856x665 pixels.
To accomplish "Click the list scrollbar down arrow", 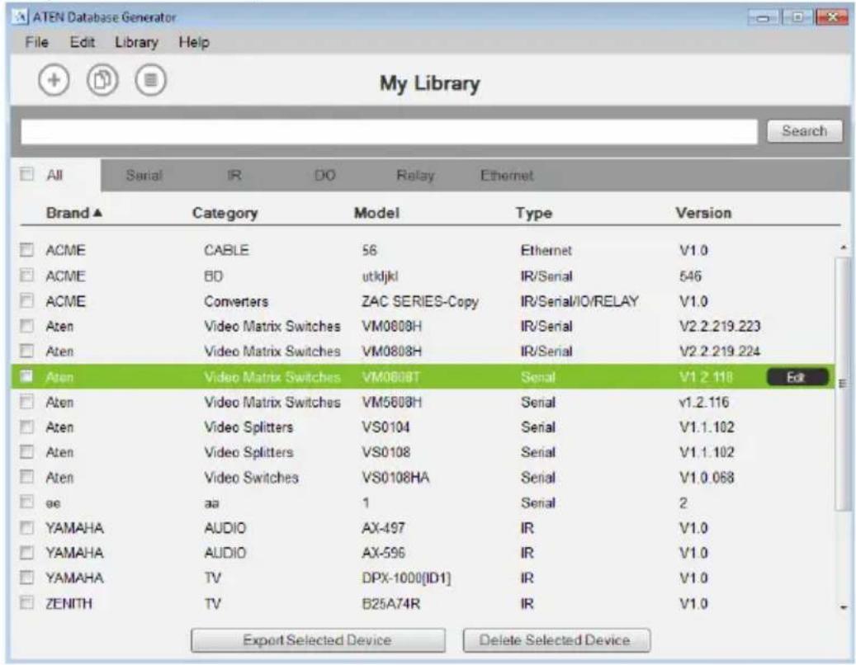I will (x=844, y=606).
